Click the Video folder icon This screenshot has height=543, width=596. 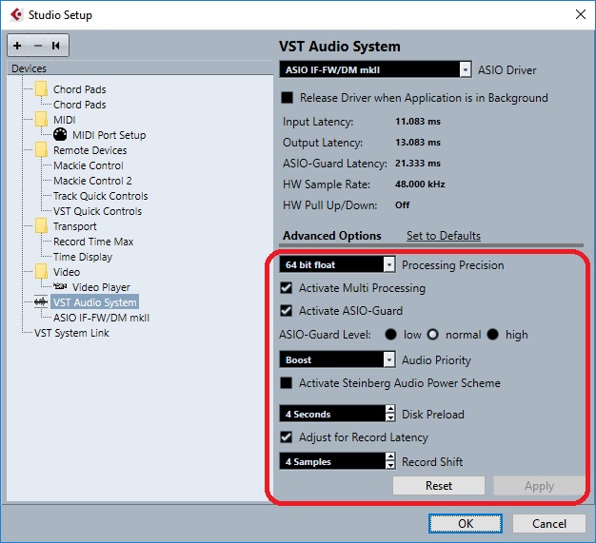point(41,272)
